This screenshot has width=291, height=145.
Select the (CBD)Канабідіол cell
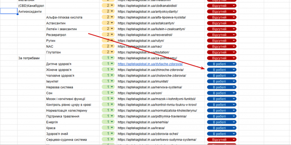click(x=31, y=6)
